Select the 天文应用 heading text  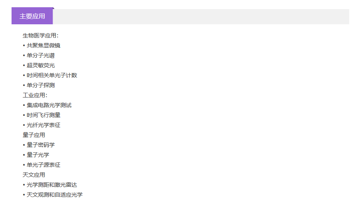pyautogui.click(x=34, y=175)
